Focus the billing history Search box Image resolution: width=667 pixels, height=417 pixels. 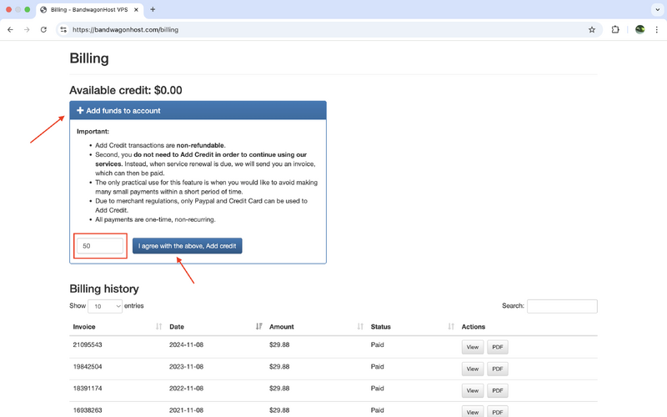(561, 306)
